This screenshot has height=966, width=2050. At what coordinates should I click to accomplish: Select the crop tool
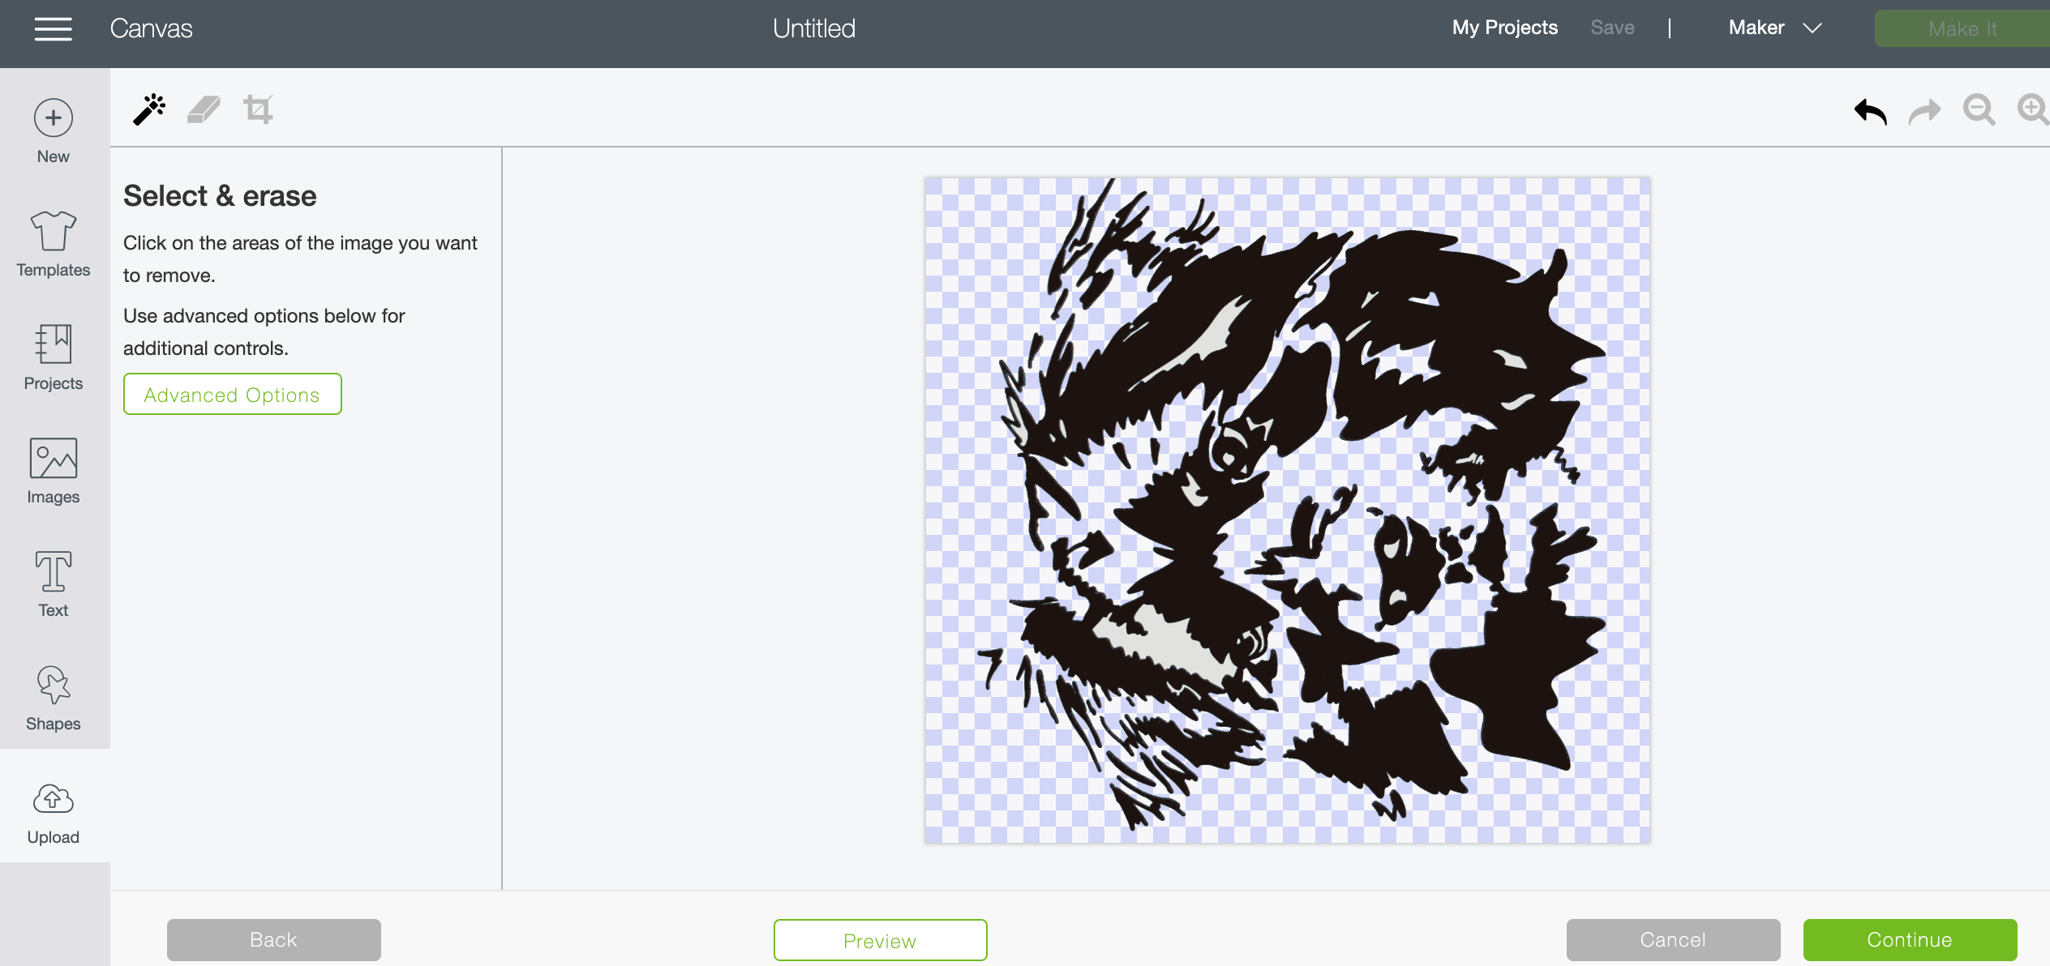click(258, 109)
